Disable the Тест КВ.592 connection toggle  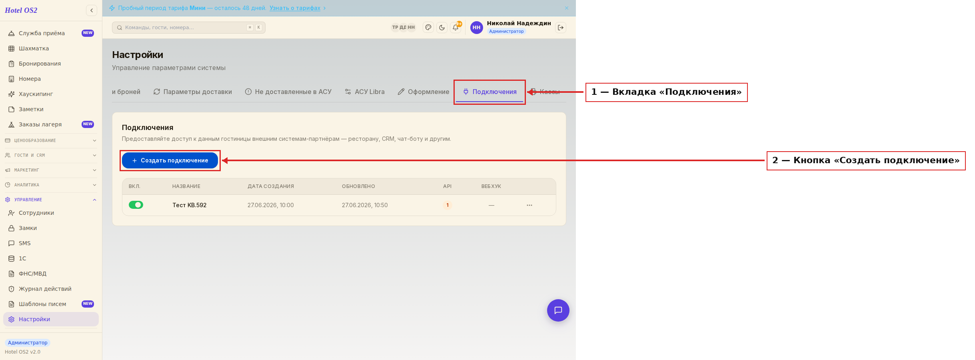[136, 205]
